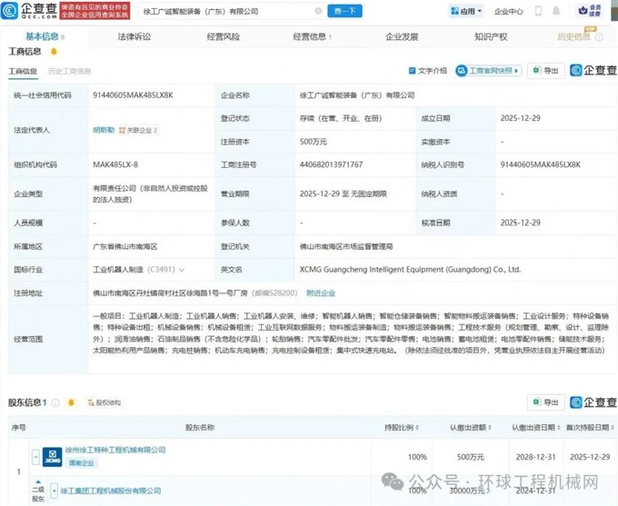Open the 附近企业 link after the address

tap(321, 293)
